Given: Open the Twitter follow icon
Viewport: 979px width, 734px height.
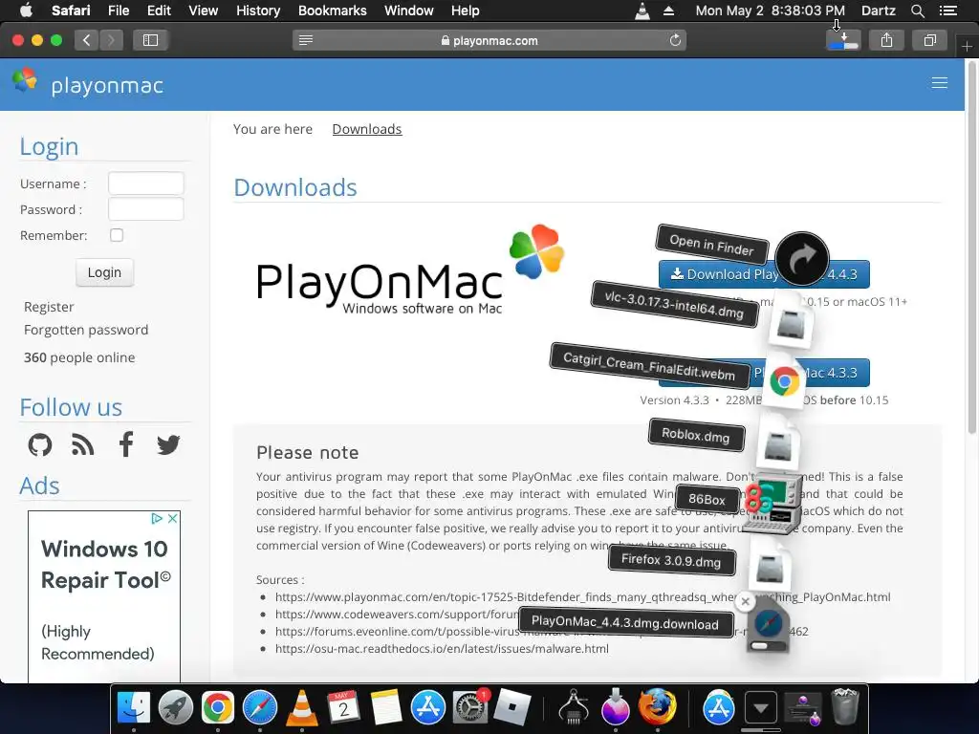Looking at the screenshot, I should pyautogui.click(x=168, y=445).
